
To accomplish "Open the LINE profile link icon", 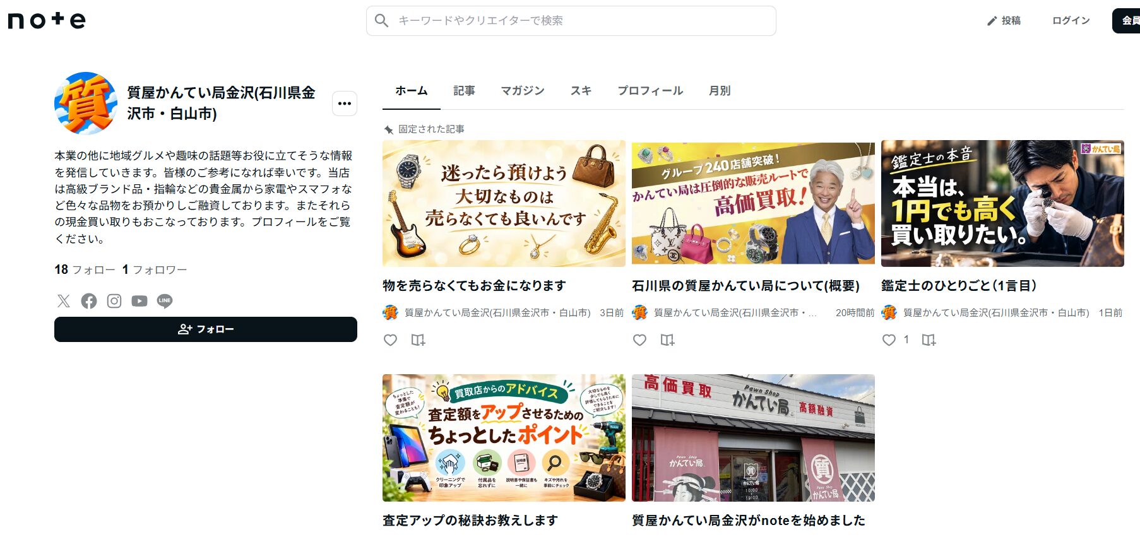I will (165, 301).
